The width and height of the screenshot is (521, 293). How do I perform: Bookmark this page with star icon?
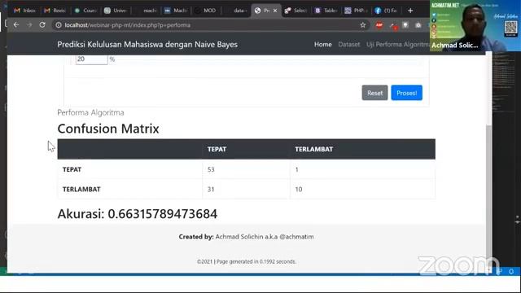tap(363, 25)
